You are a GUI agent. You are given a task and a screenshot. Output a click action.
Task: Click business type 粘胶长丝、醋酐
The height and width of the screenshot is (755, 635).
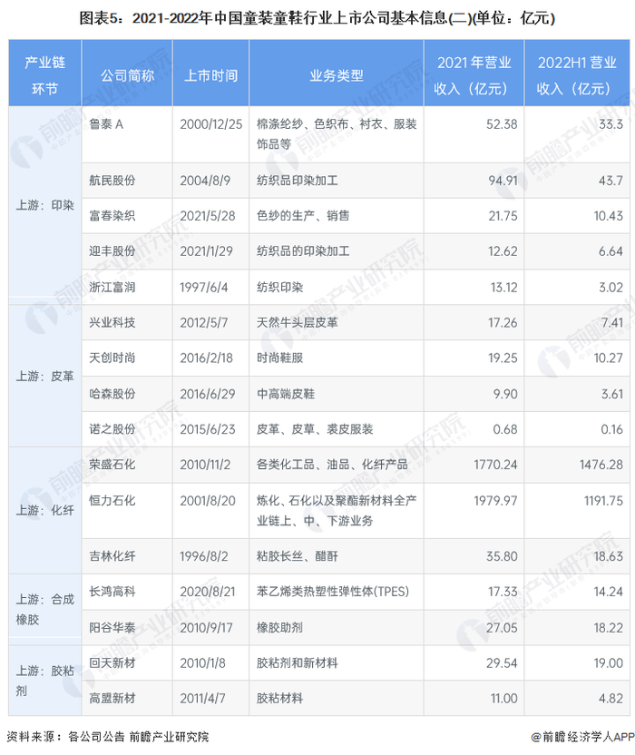coord(297,556)
